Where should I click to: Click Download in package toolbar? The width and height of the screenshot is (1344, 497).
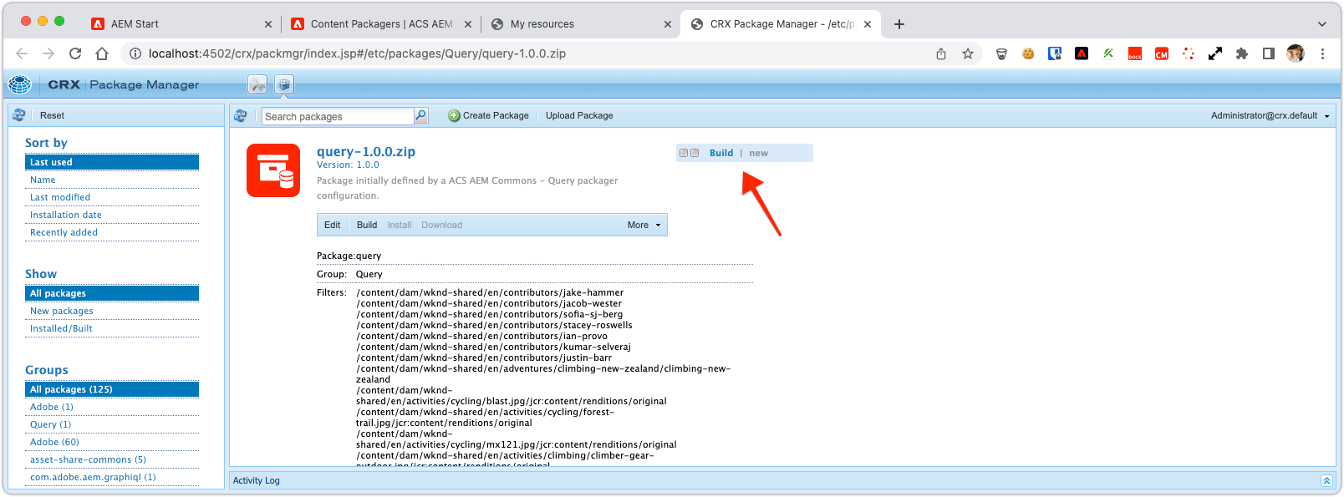[441, 225]
